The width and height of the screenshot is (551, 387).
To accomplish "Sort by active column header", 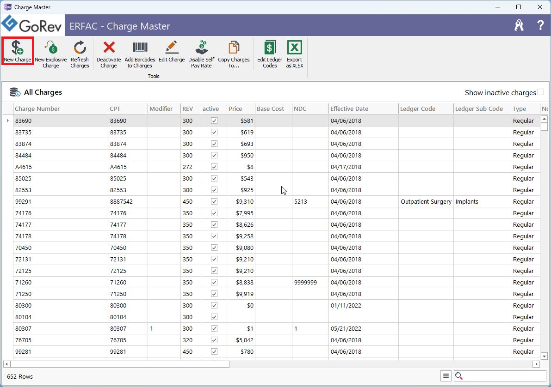I will [214, 109].
